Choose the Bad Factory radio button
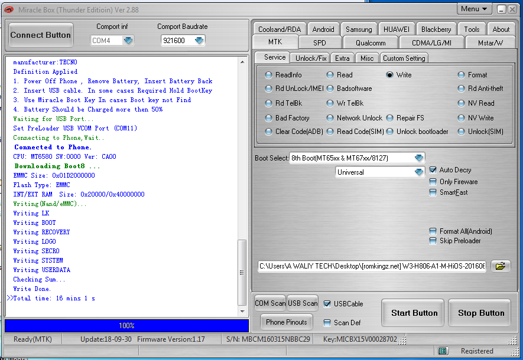 [x=268, y=118]
